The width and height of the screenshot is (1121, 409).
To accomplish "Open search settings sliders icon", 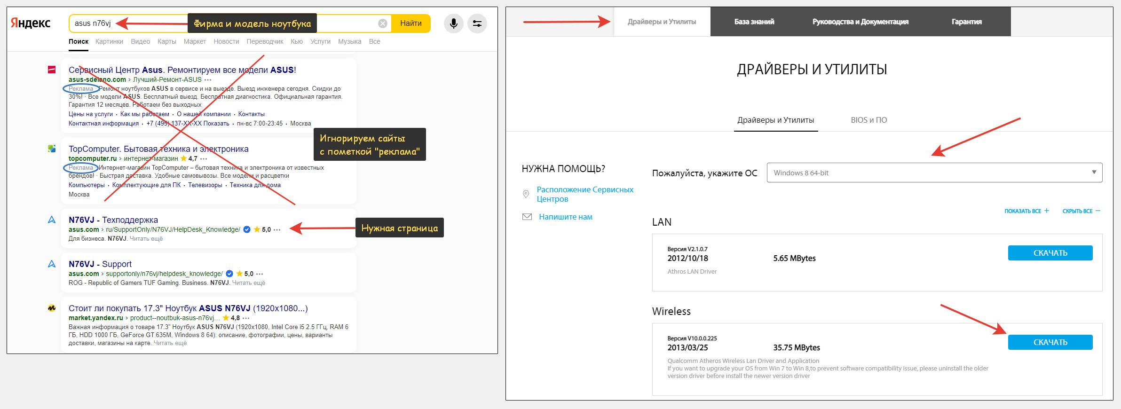I will [477, 24].
